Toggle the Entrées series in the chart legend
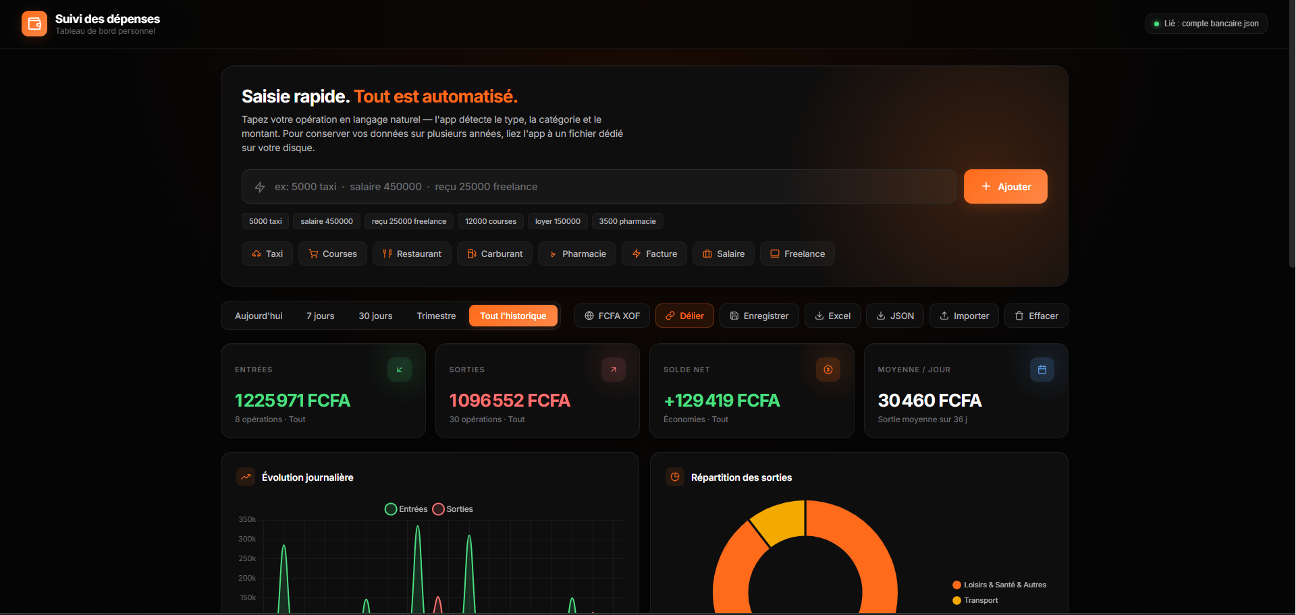This screenshot has width=1296, height=615. 406,509
